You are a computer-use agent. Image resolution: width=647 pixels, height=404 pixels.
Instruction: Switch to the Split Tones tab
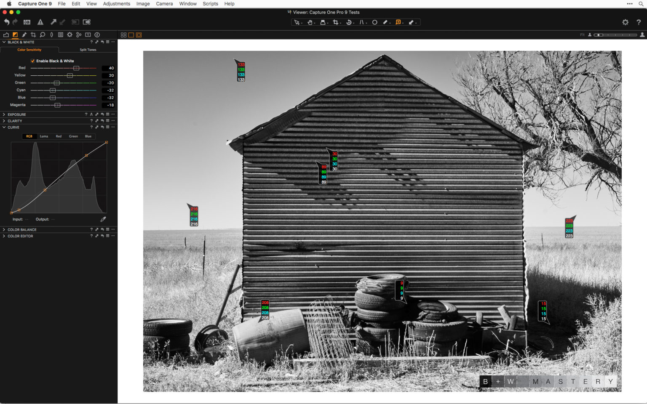tap(87, 50)
